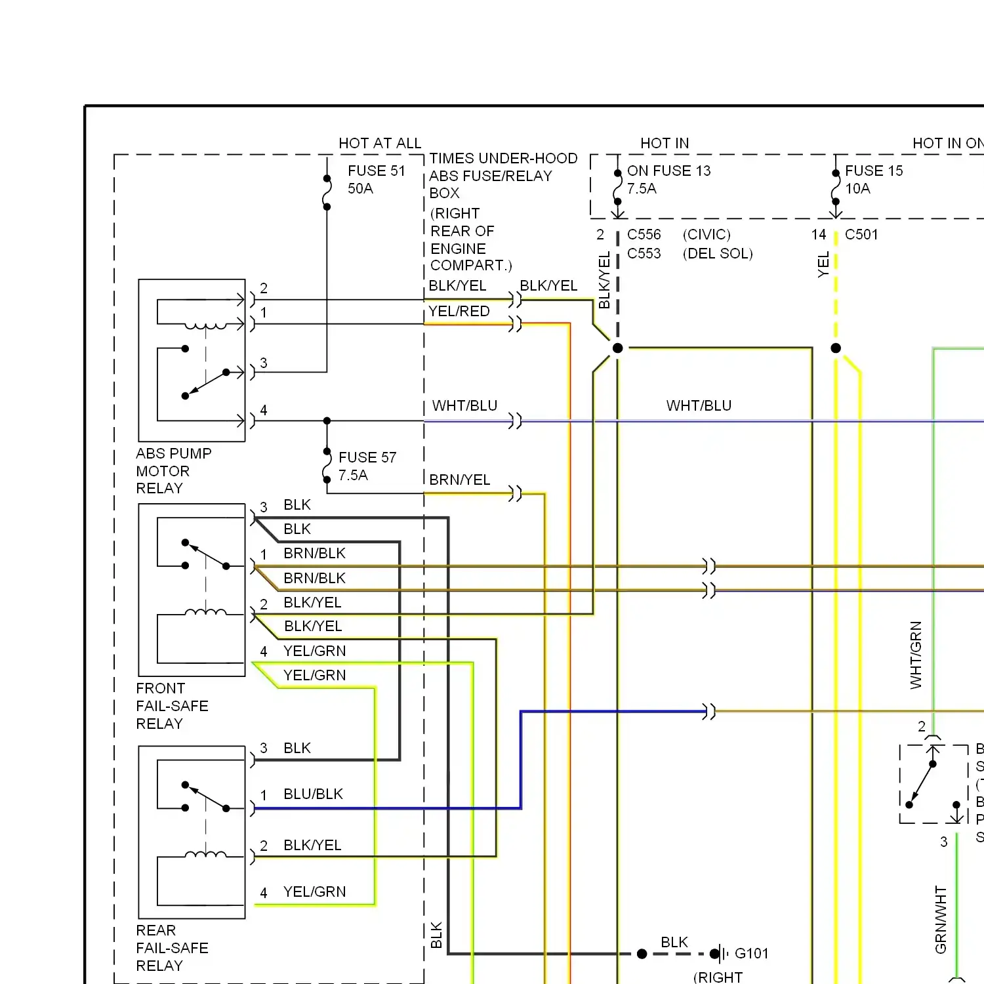Click the "COMPART.)" text

coord(471,265)
